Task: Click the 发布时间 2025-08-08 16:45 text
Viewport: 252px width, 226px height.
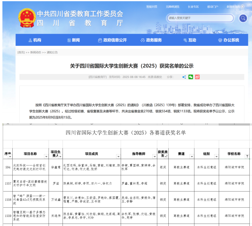Action: (x=127, y=77)
